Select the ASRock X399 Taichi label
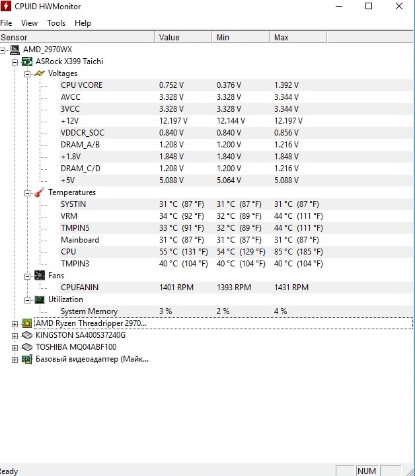Screen dimensions: 415x476 tap(69, 61)
